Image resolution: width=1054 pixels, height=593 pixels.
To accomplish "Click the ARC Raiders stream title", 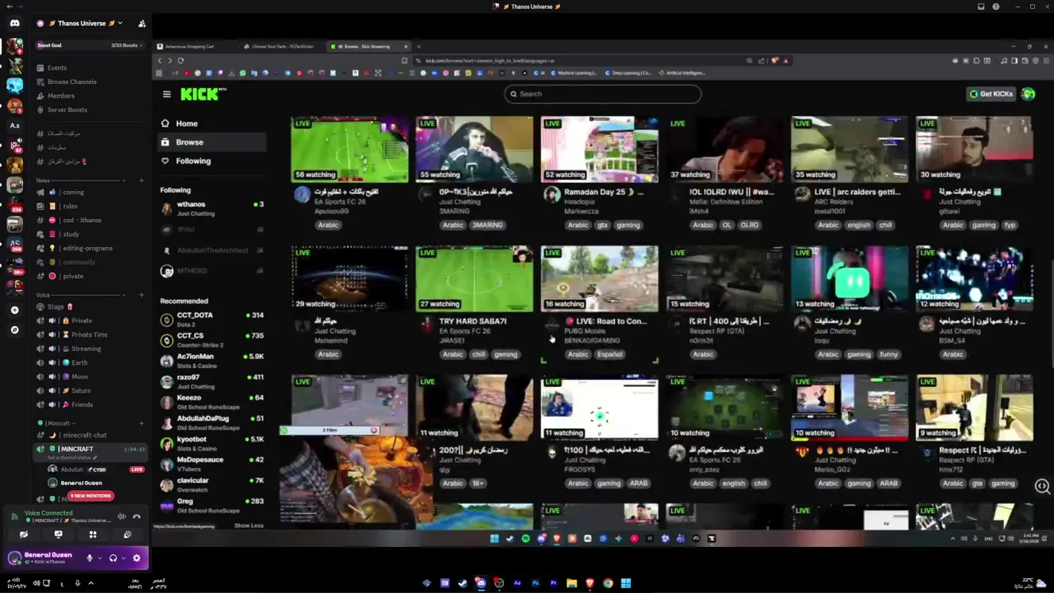I will pyautogui.click(x=856, y=192).
